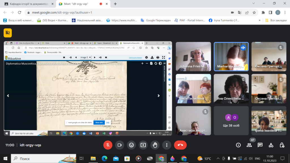The width and height of the screenshot is (290, 163).
Task: Open a new Chrome tab
Action: tap(115, 4)
